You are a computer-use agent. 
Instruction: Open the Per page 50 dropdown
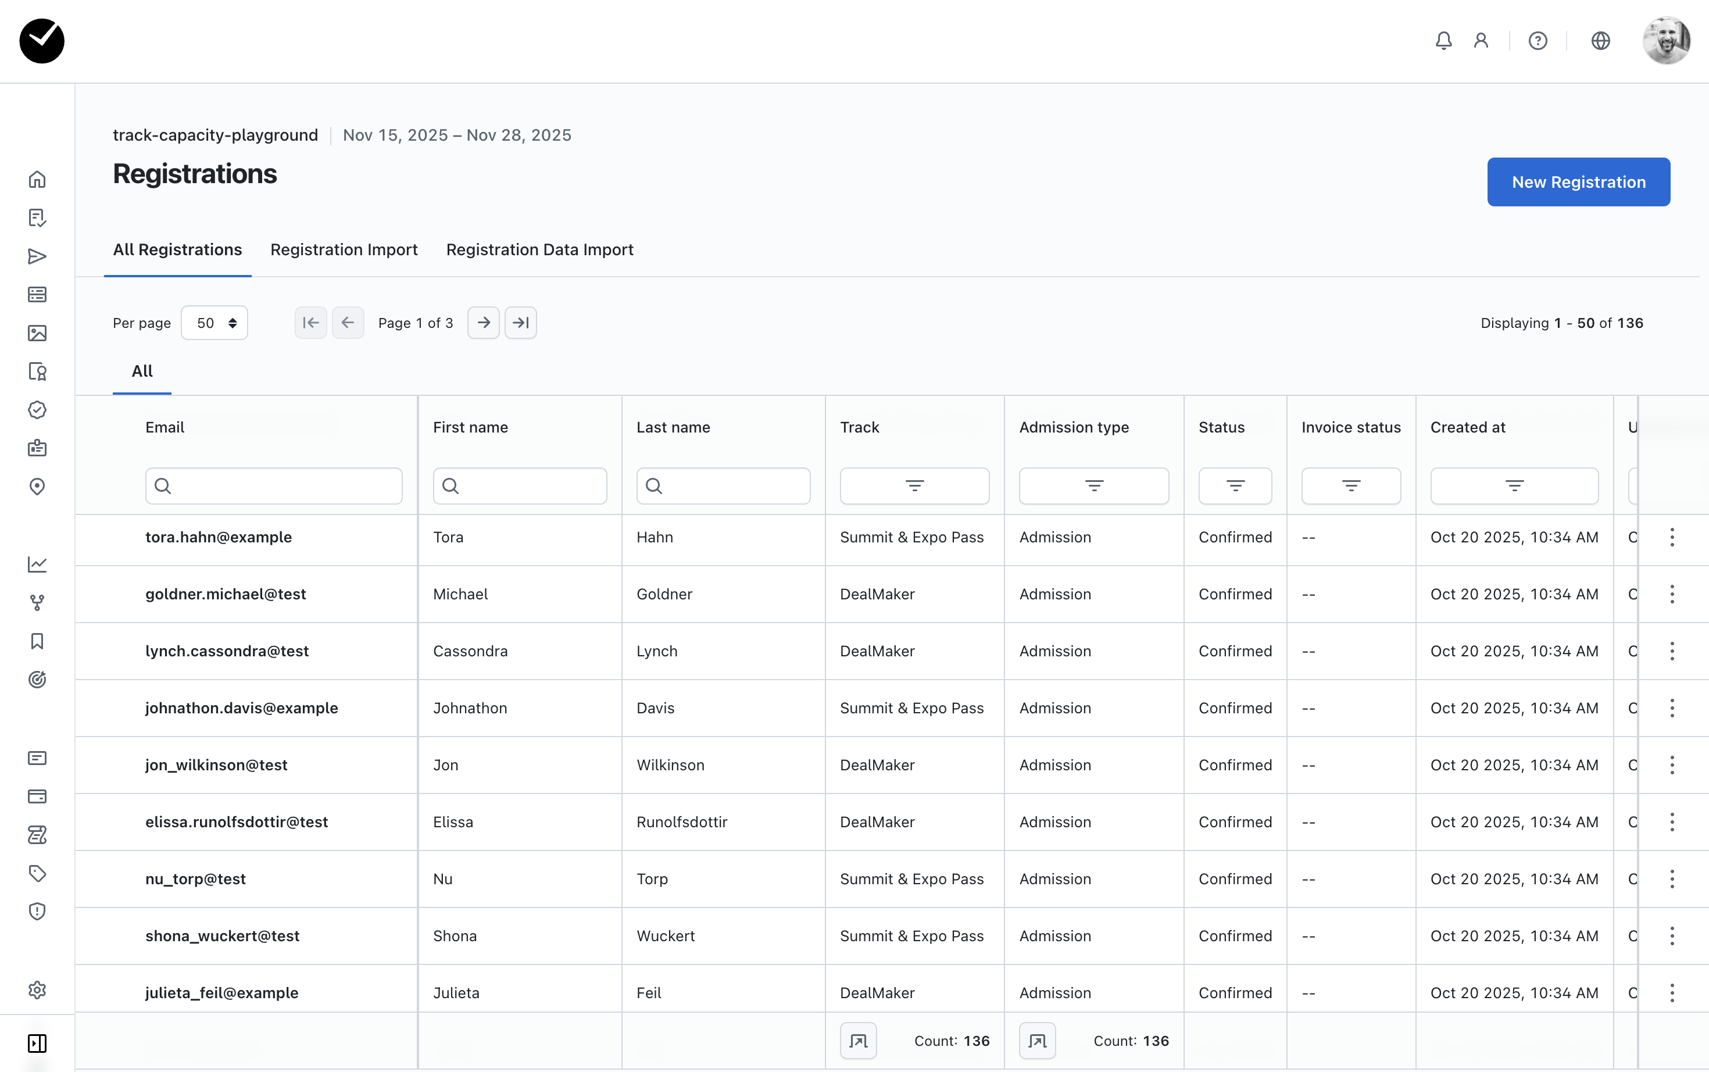[214, 323]
